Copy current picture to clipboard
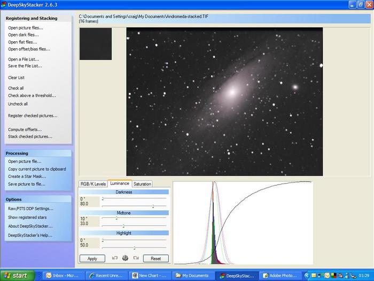The image size is (374, 281). [37, 169]
